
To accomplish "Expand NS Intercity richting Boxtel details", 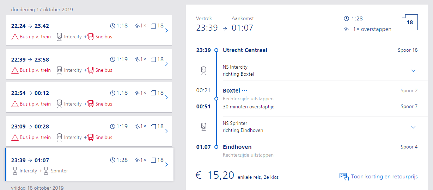I will click(414, 71).
